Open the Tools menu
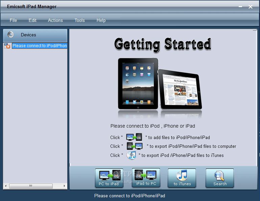The width and height of the screenshot is (260, 201). coord(79,20)
